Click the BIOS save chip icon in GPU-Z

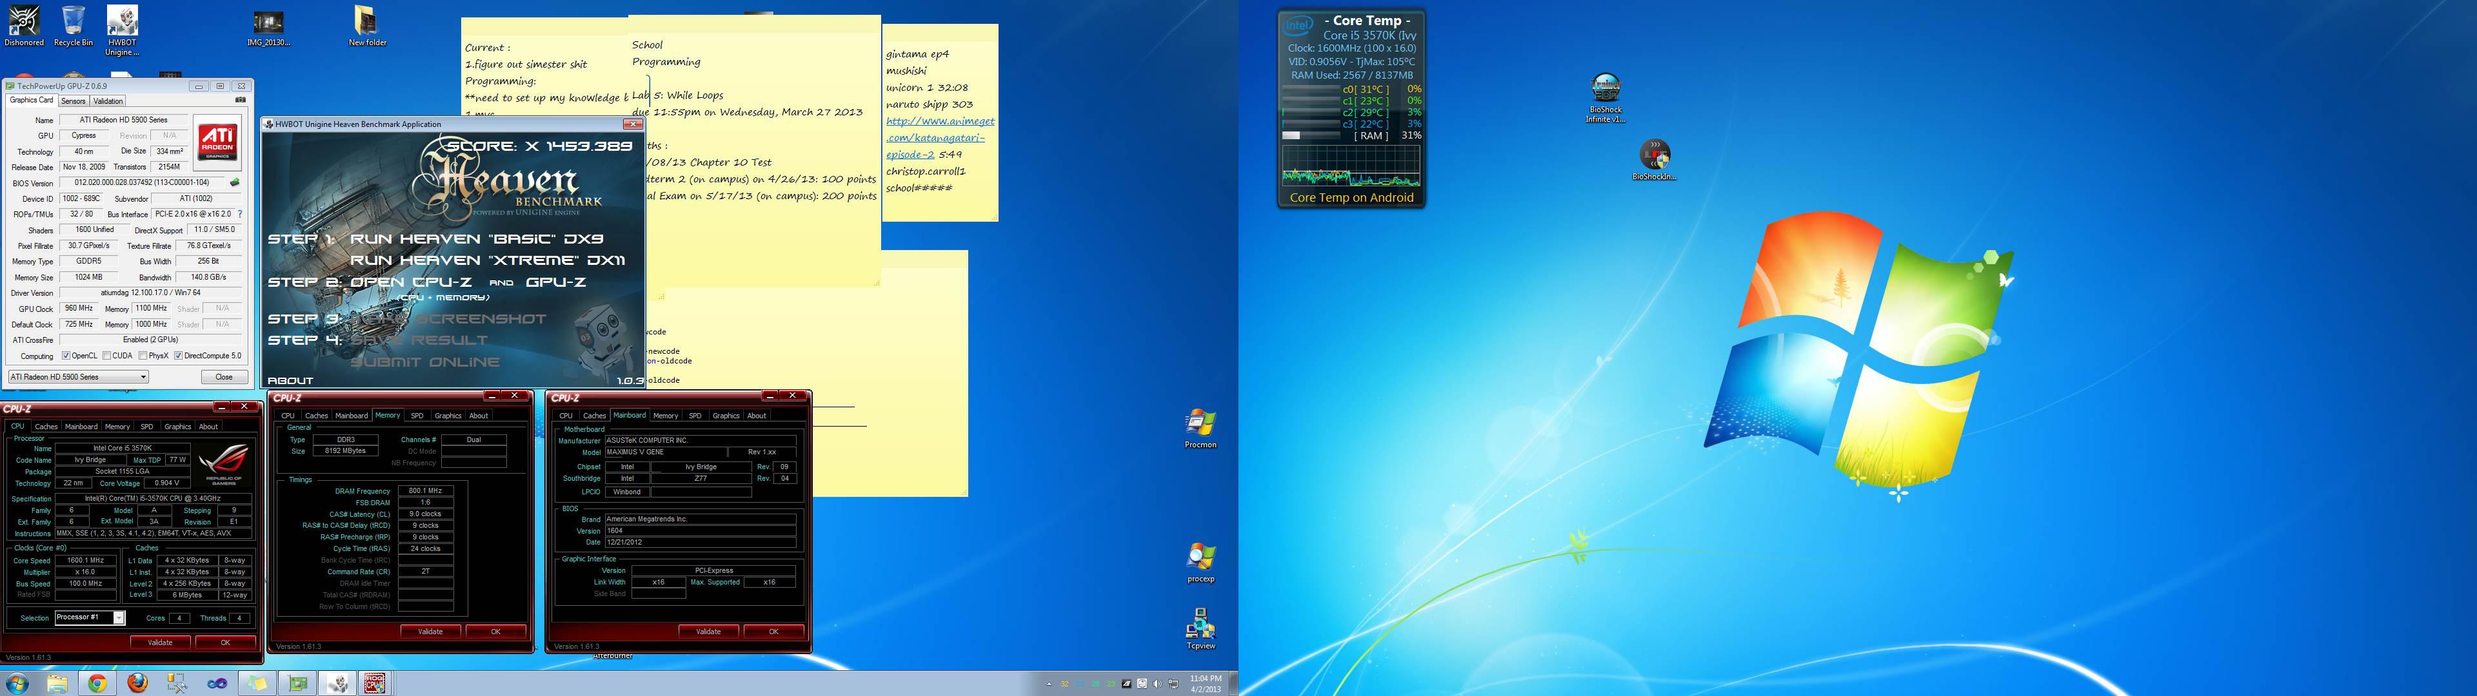235,182
